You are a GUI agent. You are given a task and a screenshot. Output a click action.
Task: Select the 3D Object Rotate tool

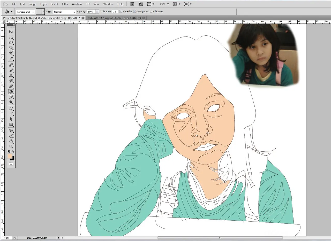11,131
